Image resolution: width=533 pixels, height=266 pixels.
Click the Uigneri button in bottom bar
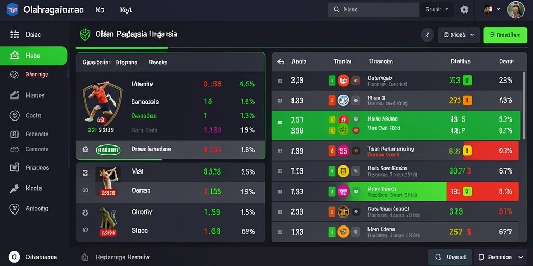click(x=450, y=257)
